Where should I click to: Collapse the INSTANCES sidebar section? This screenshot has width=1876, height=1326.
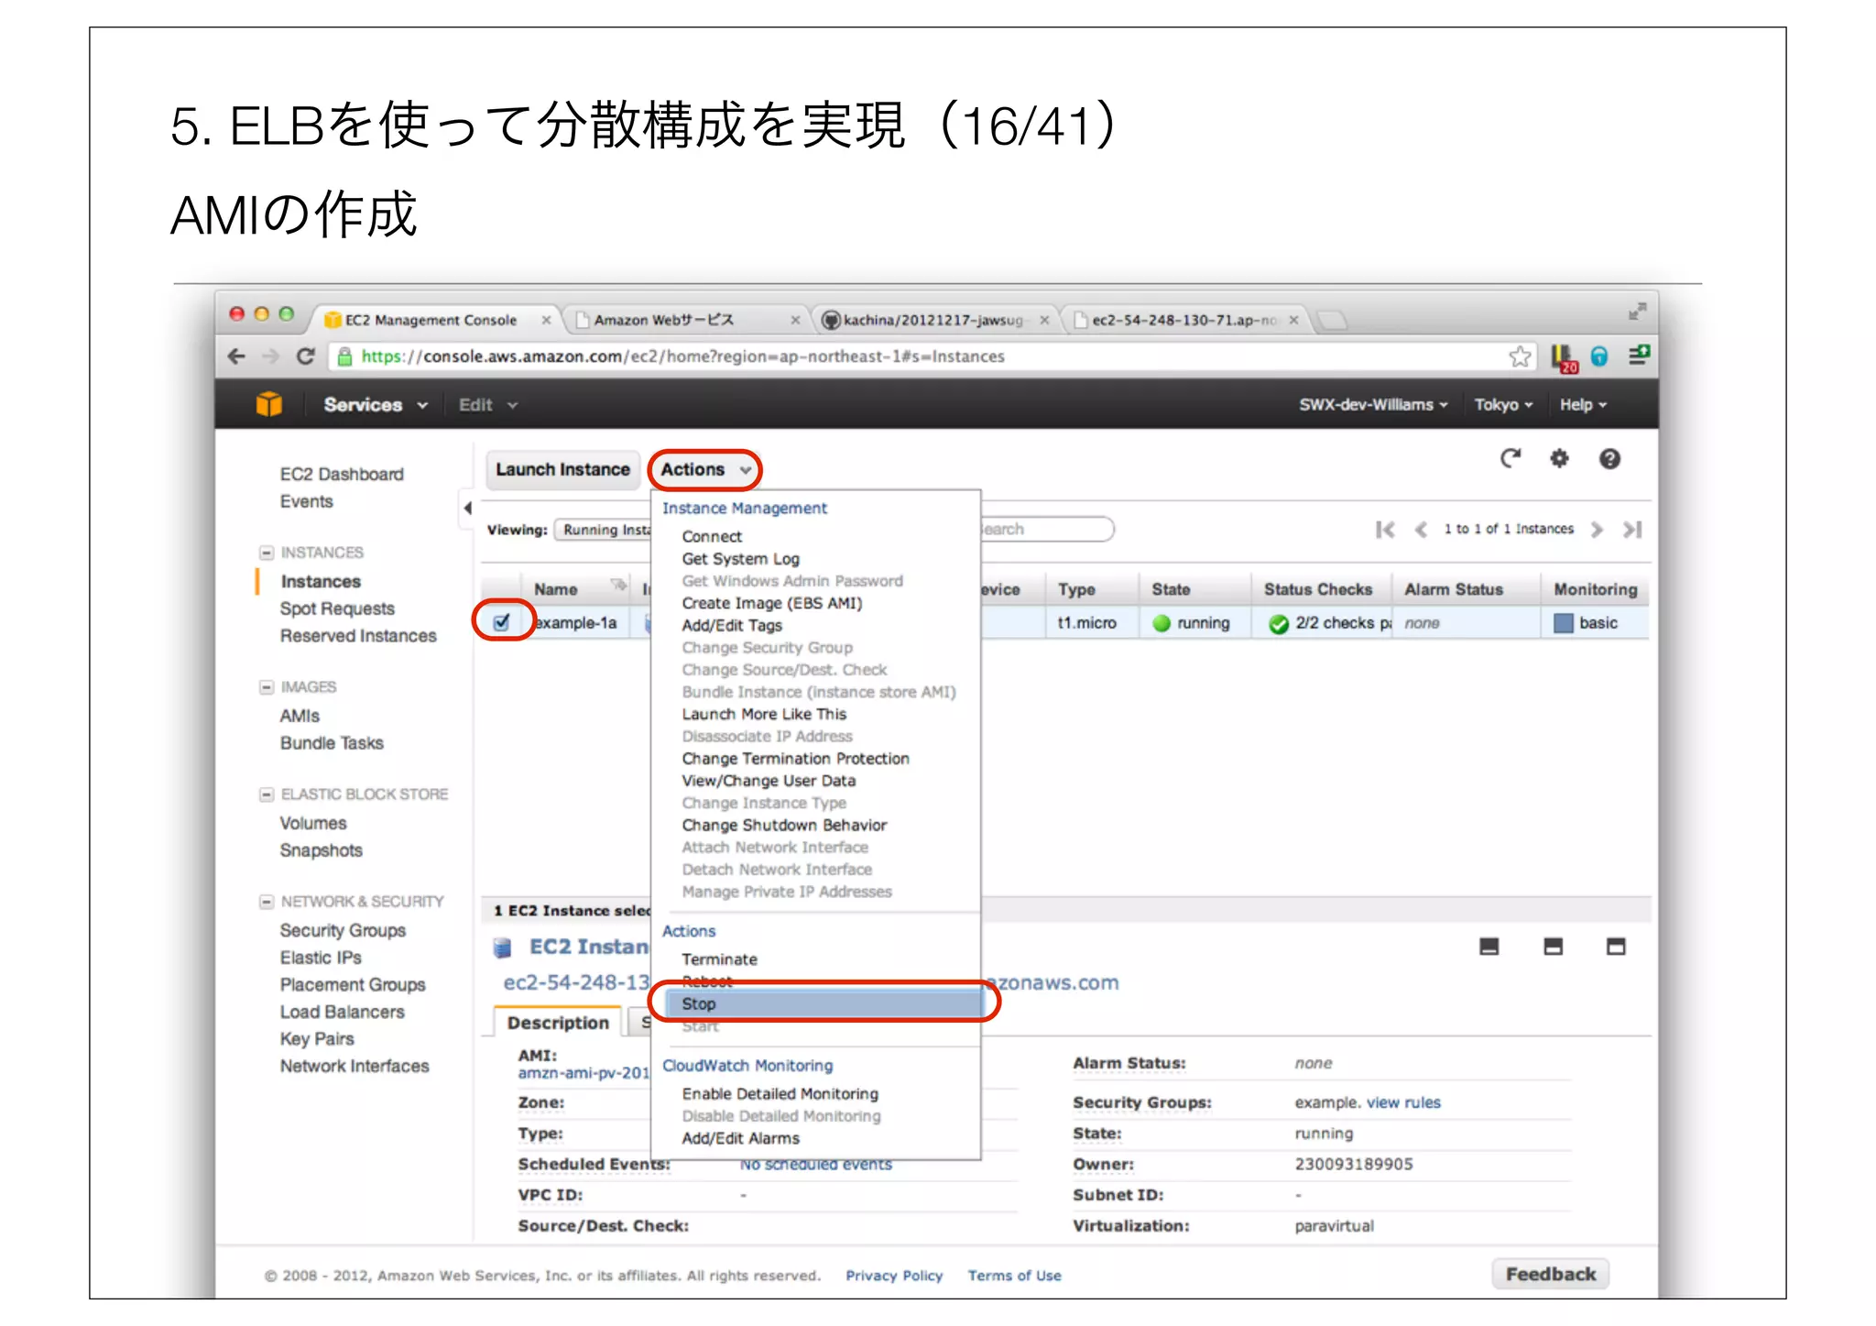point(267,553)
